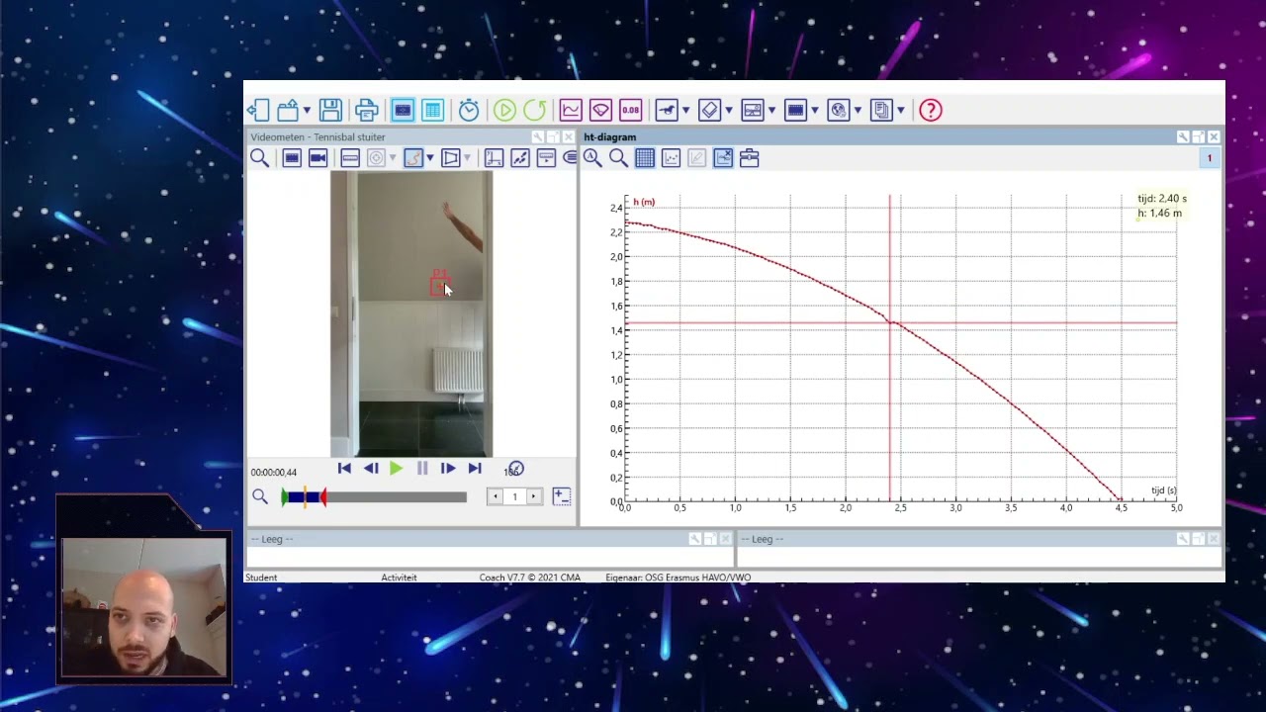Decrease the frame step with left stepper arrow
Viewport: 1266px width, 712px height.
(x=496, y=496)
